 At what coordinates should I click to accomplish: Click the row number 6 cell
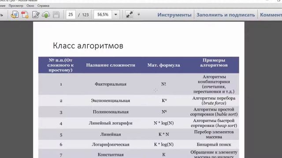click(x=61, y=144)
